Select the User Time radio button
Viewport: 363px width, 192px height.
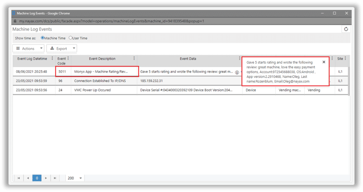70,38
